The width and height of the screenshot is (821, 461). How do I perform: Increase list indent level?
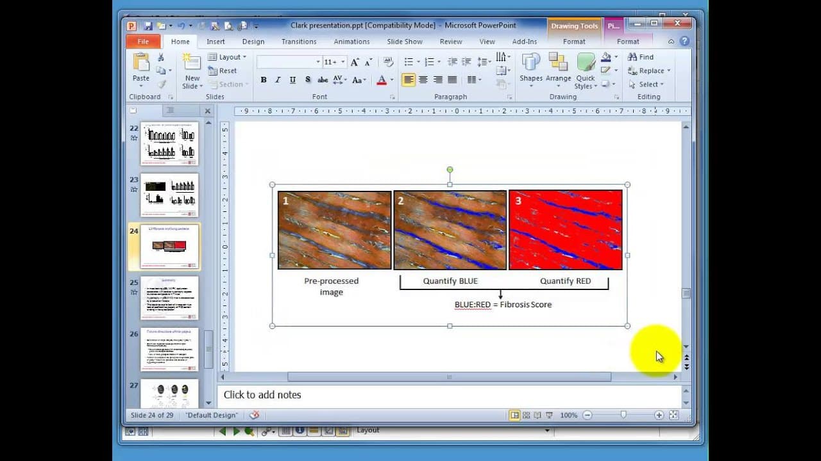[466, 62]
